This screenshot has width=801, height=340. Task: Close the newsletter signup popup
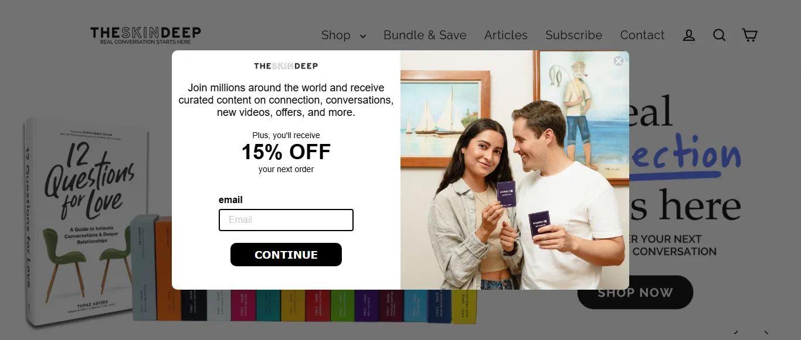pos(619,61)
